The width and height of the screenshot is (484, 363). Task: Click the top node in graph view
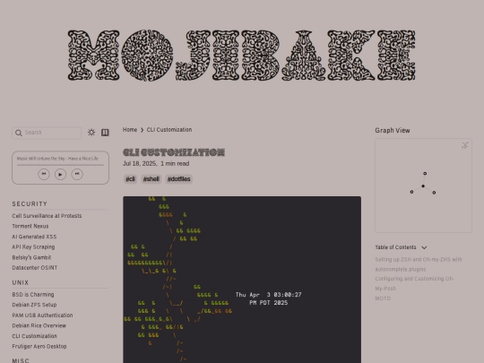coord(425,174)
